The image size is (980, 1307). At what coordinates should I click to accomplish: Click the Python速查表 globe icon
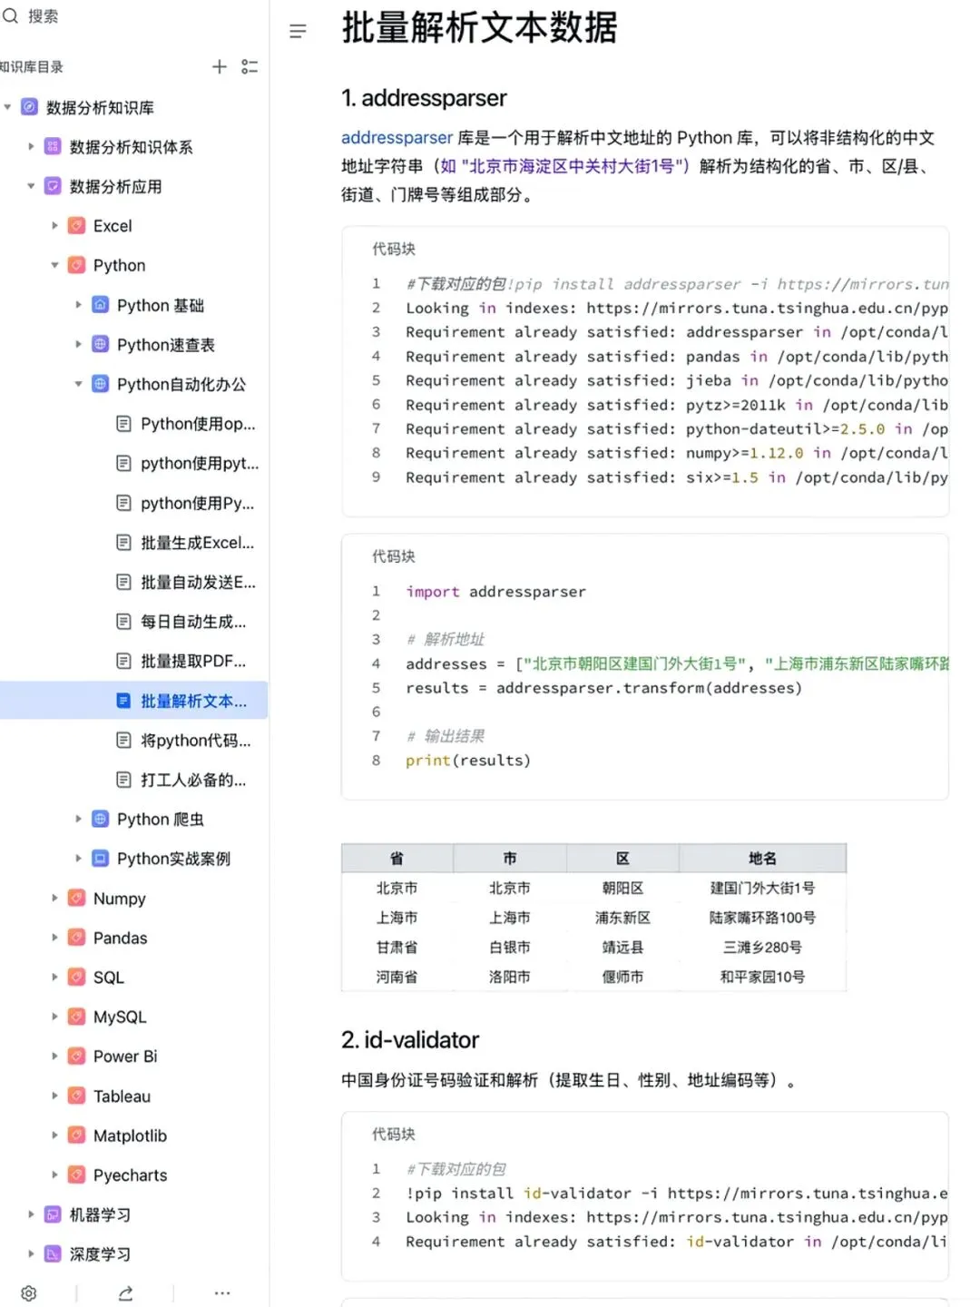[101, 344]
